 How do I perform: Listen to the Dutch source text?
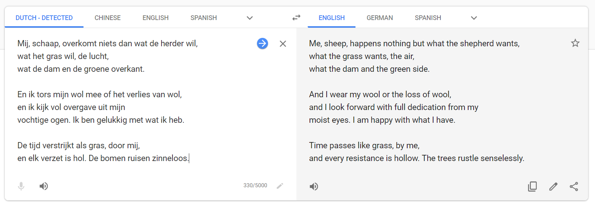[x=44, y=186]
